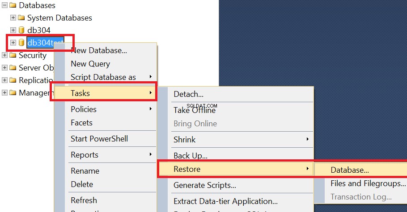Choose New Query from context menu
The width and height of the screenshot is (407, 212).
105,64
